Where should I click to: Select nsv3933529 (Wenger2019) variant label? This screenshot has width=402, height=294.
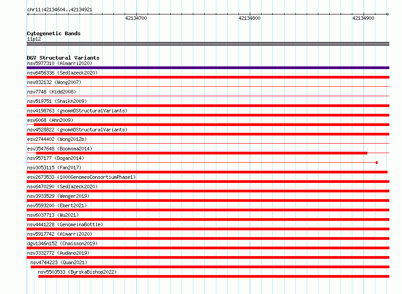tap(58, 196)
